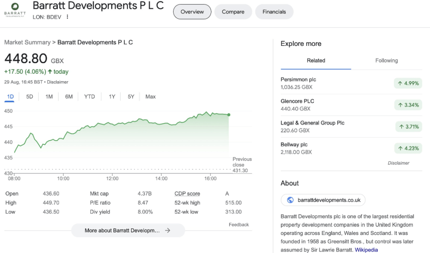Switch to the Following tab

[386, 61]
